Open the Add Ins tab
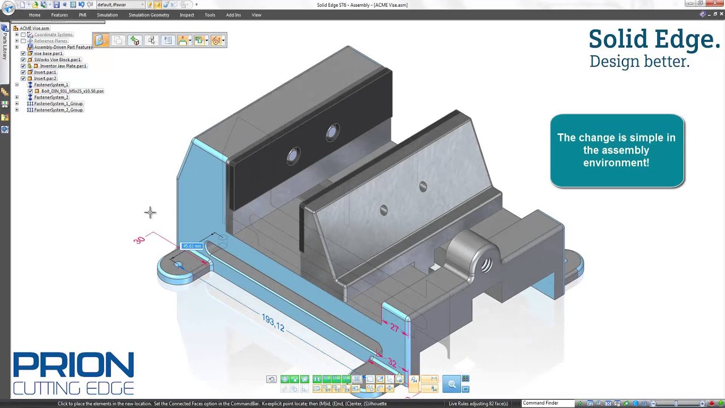This screenshot has height=408, width=725. pos(233,15)
